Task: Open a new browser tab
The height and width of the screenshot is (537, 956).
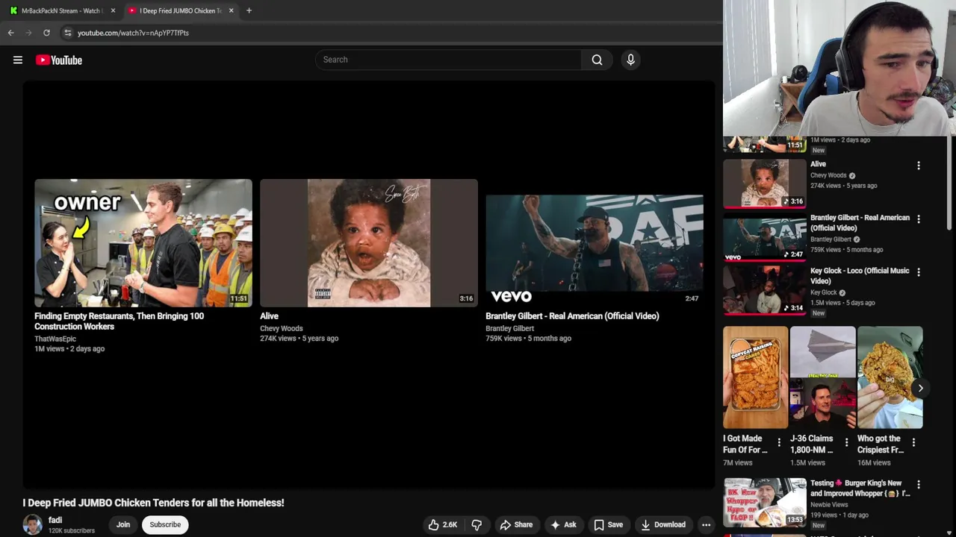Action: [x=249, y=10]
